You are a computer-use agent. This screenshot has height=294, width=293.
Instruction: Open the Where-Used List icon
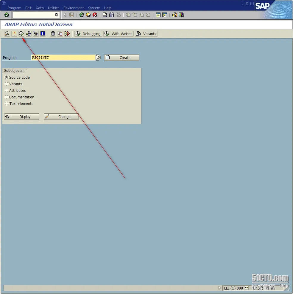tap(29, 34)
